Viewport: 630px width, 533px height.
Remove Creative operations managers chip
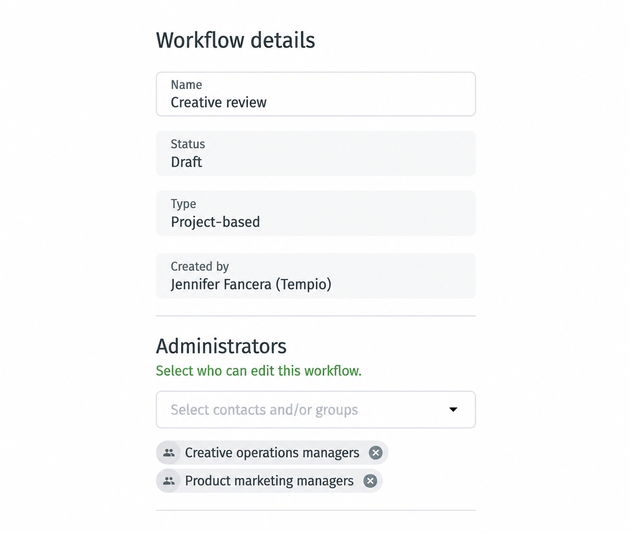point(376,453)
